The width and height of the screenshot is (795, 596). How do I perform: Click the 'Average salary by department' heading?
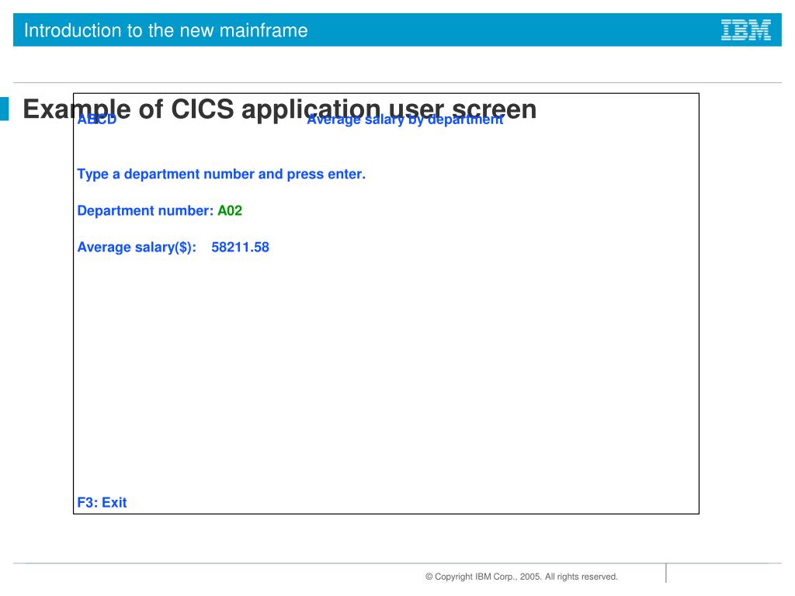[x=405, y=120]
